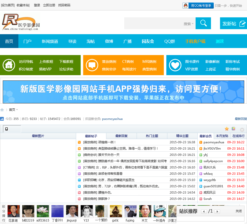Open post 膝关节外伤一天
247x224 pixels.
click(109, 155)
